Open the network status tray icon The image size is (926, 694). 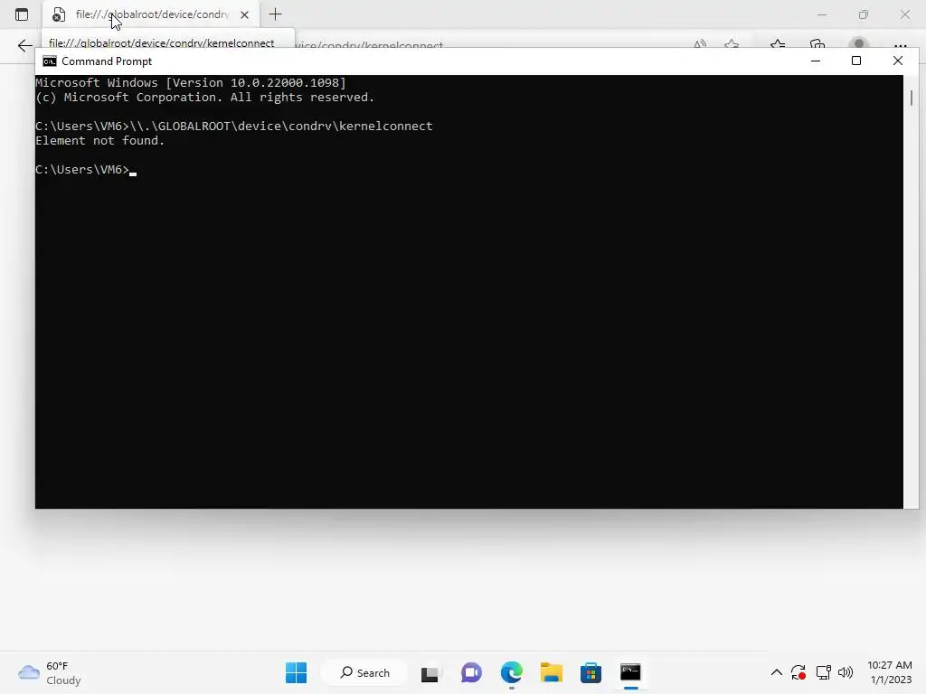coord(823,672)
